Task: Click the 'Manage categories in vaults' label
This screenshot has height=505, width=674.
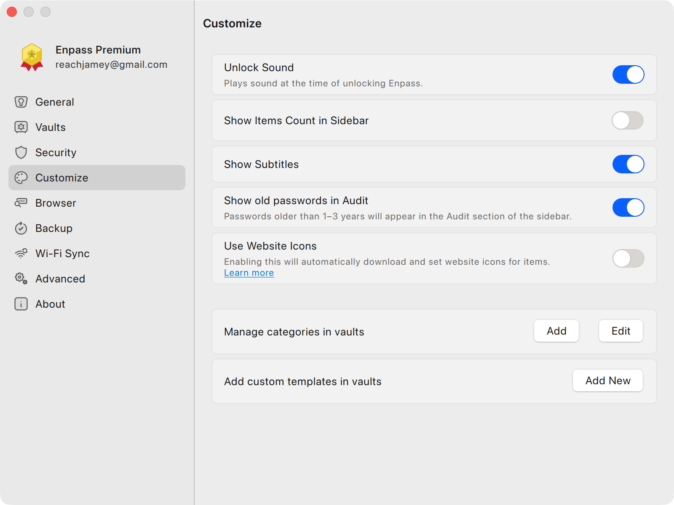Action: 294,332
